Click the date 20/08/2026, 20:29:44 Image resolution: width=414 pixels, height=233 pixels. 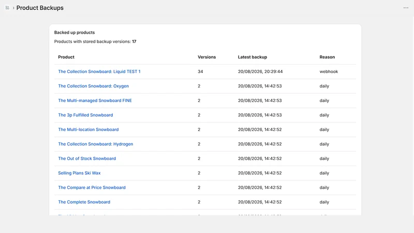(260, 71)
